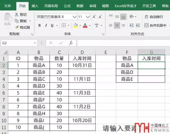Increase font size with larger A icon
Viewport: 170px width, 134px height.
(94, 17)
